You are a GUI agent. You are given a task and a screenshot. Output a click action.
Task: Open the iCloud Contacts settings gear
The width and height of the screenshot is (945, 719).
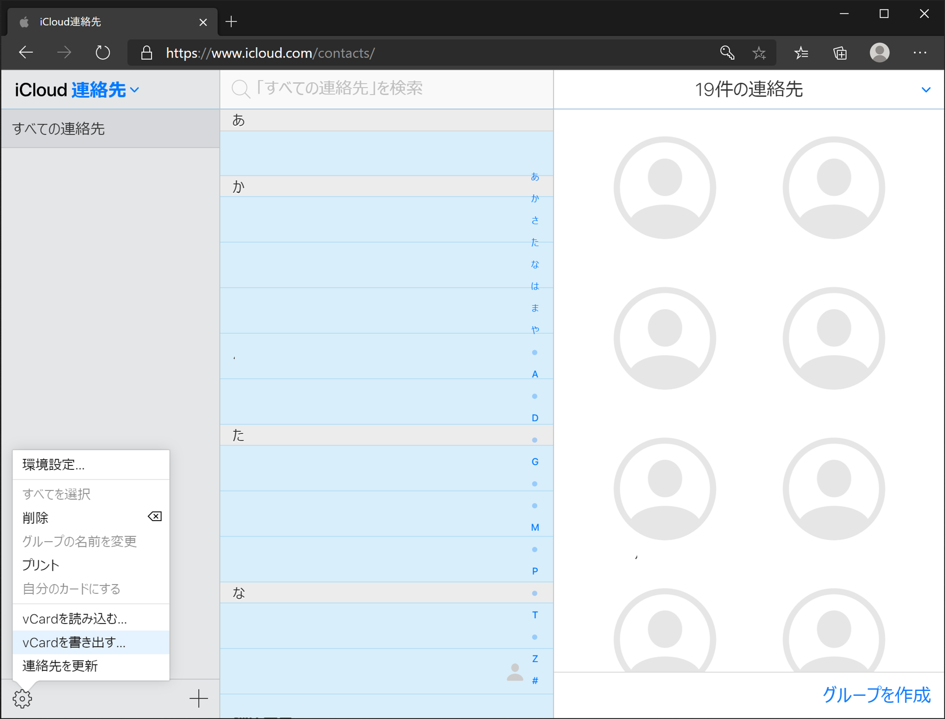click(x=22, y=698)
